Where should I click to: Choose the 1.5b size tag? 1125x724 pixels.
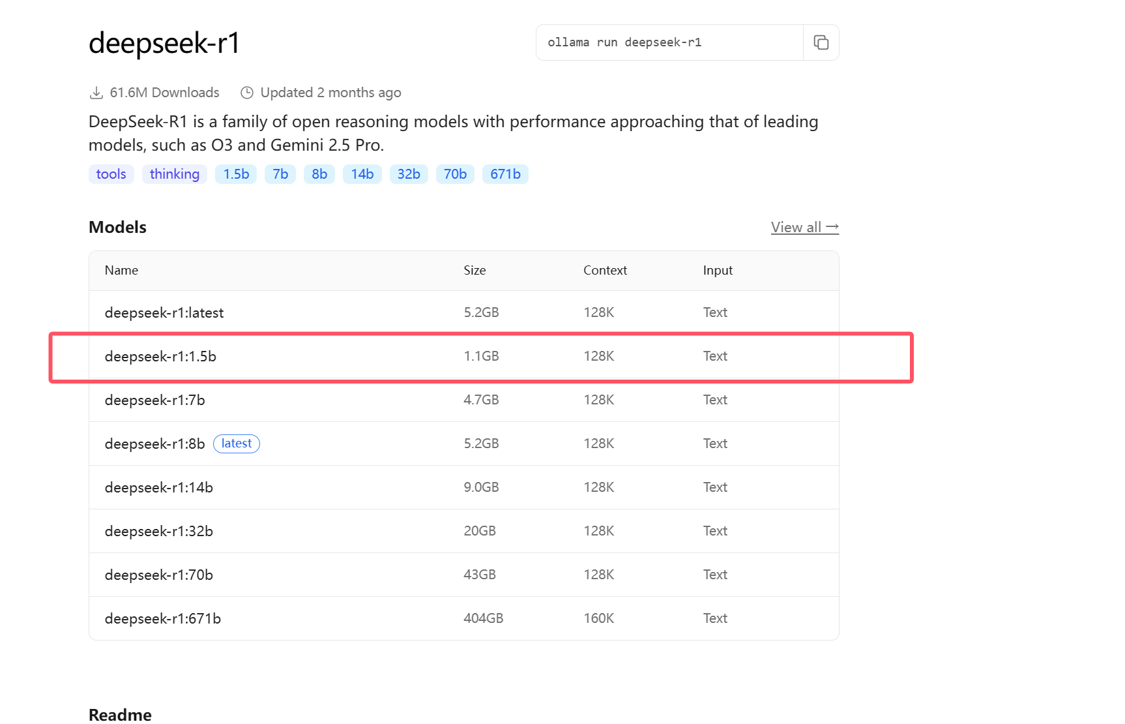click(236, 174)
